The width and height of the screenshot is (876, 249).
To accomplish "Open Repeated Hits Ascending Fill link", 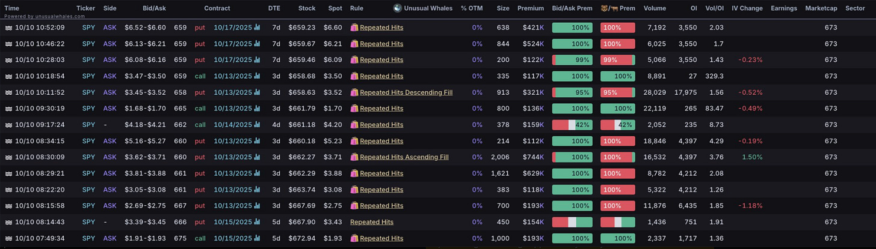I will (x=404, y=157).
